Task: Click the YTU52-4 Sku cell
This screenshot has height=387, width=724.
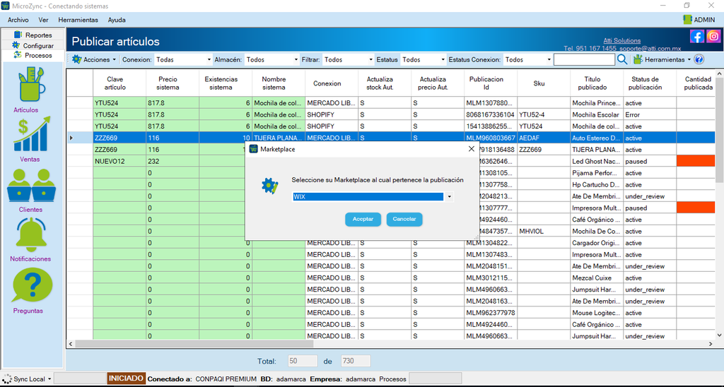Action: click(544, 114)
